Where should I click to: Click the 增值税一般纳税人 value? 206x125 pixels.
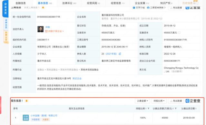click(x=173, y=47)
